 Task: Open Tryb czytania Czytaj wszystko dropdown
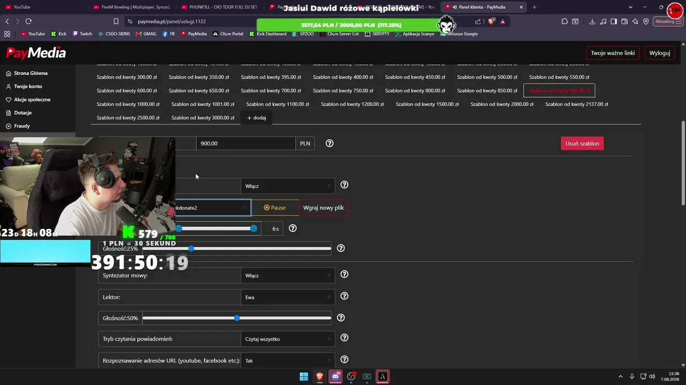[x=288, y=339]
